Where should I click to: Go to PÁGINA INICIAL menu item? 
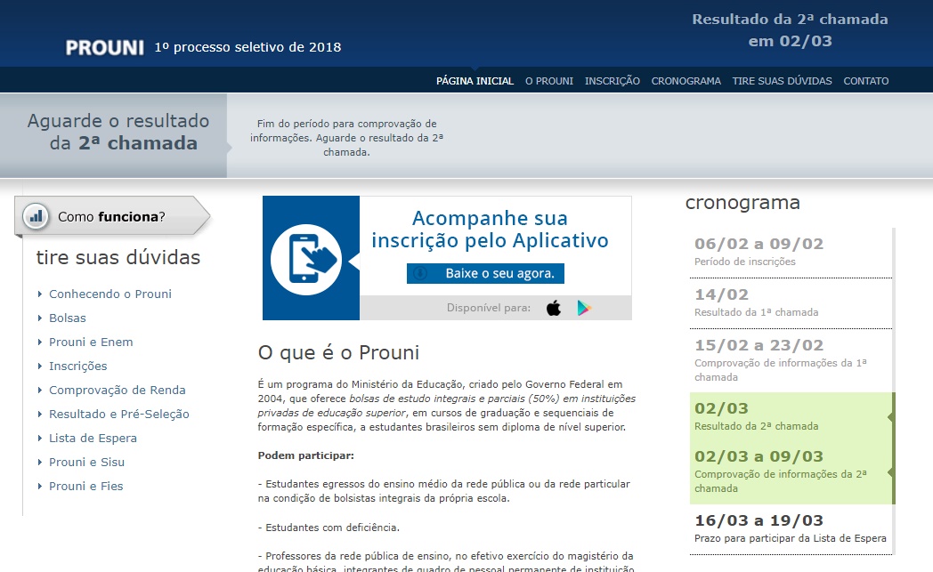point(475,81)
